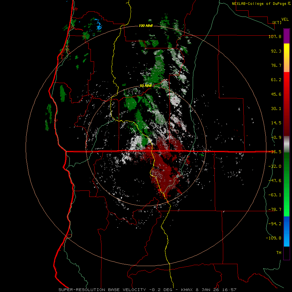Click the 92.3 velocity scale value
The height and width of the screenshot is (292, 292).
(276, 51)
